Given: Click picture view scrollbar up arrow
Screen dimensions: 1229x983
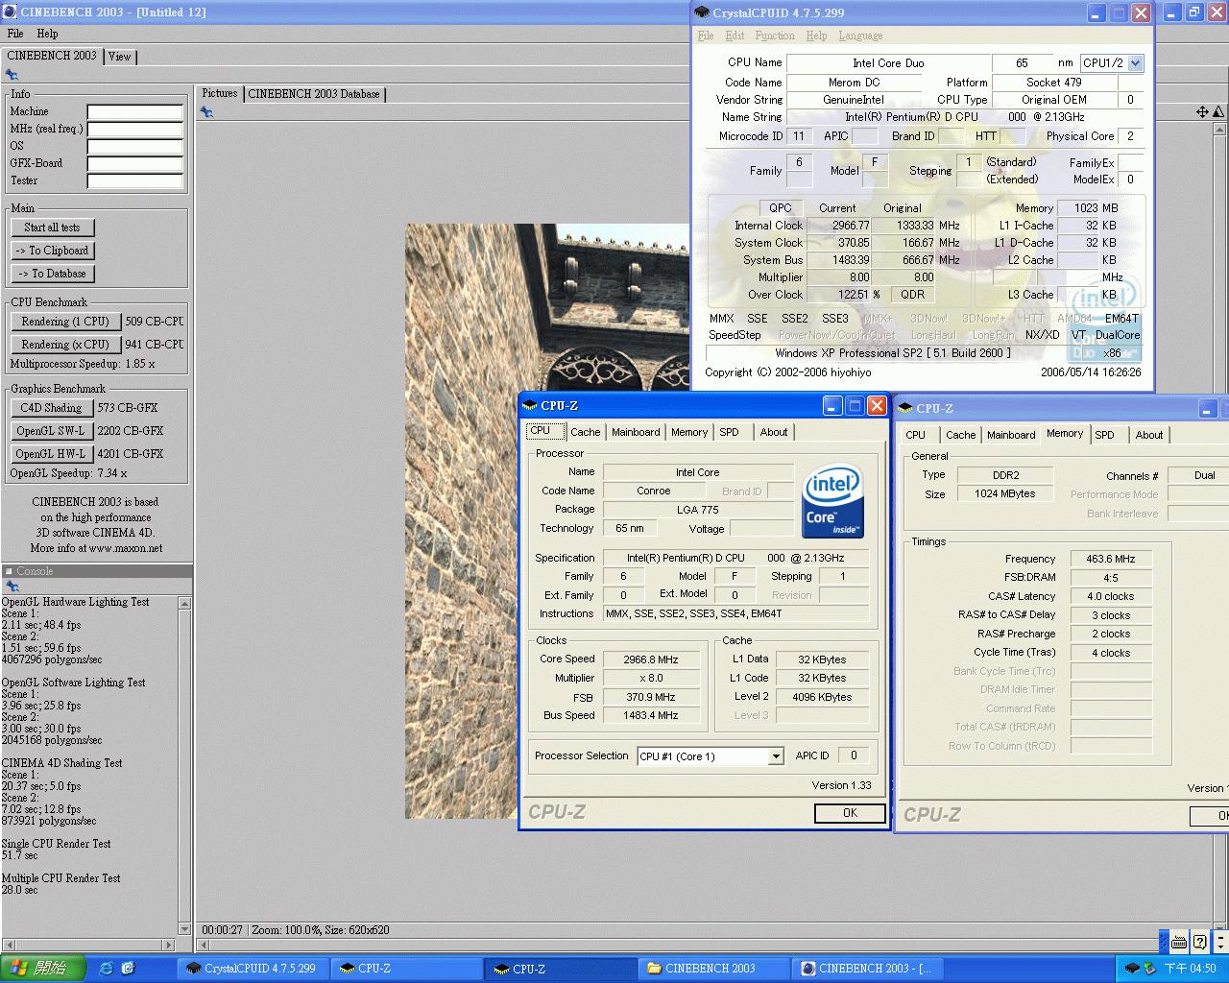Looking at the screenshot, I should click(1220, 130).
